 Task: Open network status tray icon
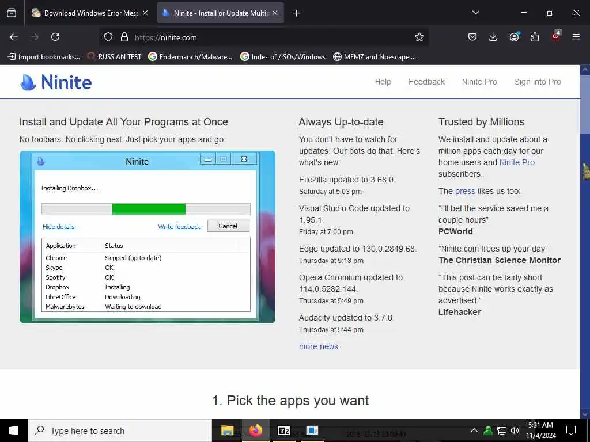[502, 430]
